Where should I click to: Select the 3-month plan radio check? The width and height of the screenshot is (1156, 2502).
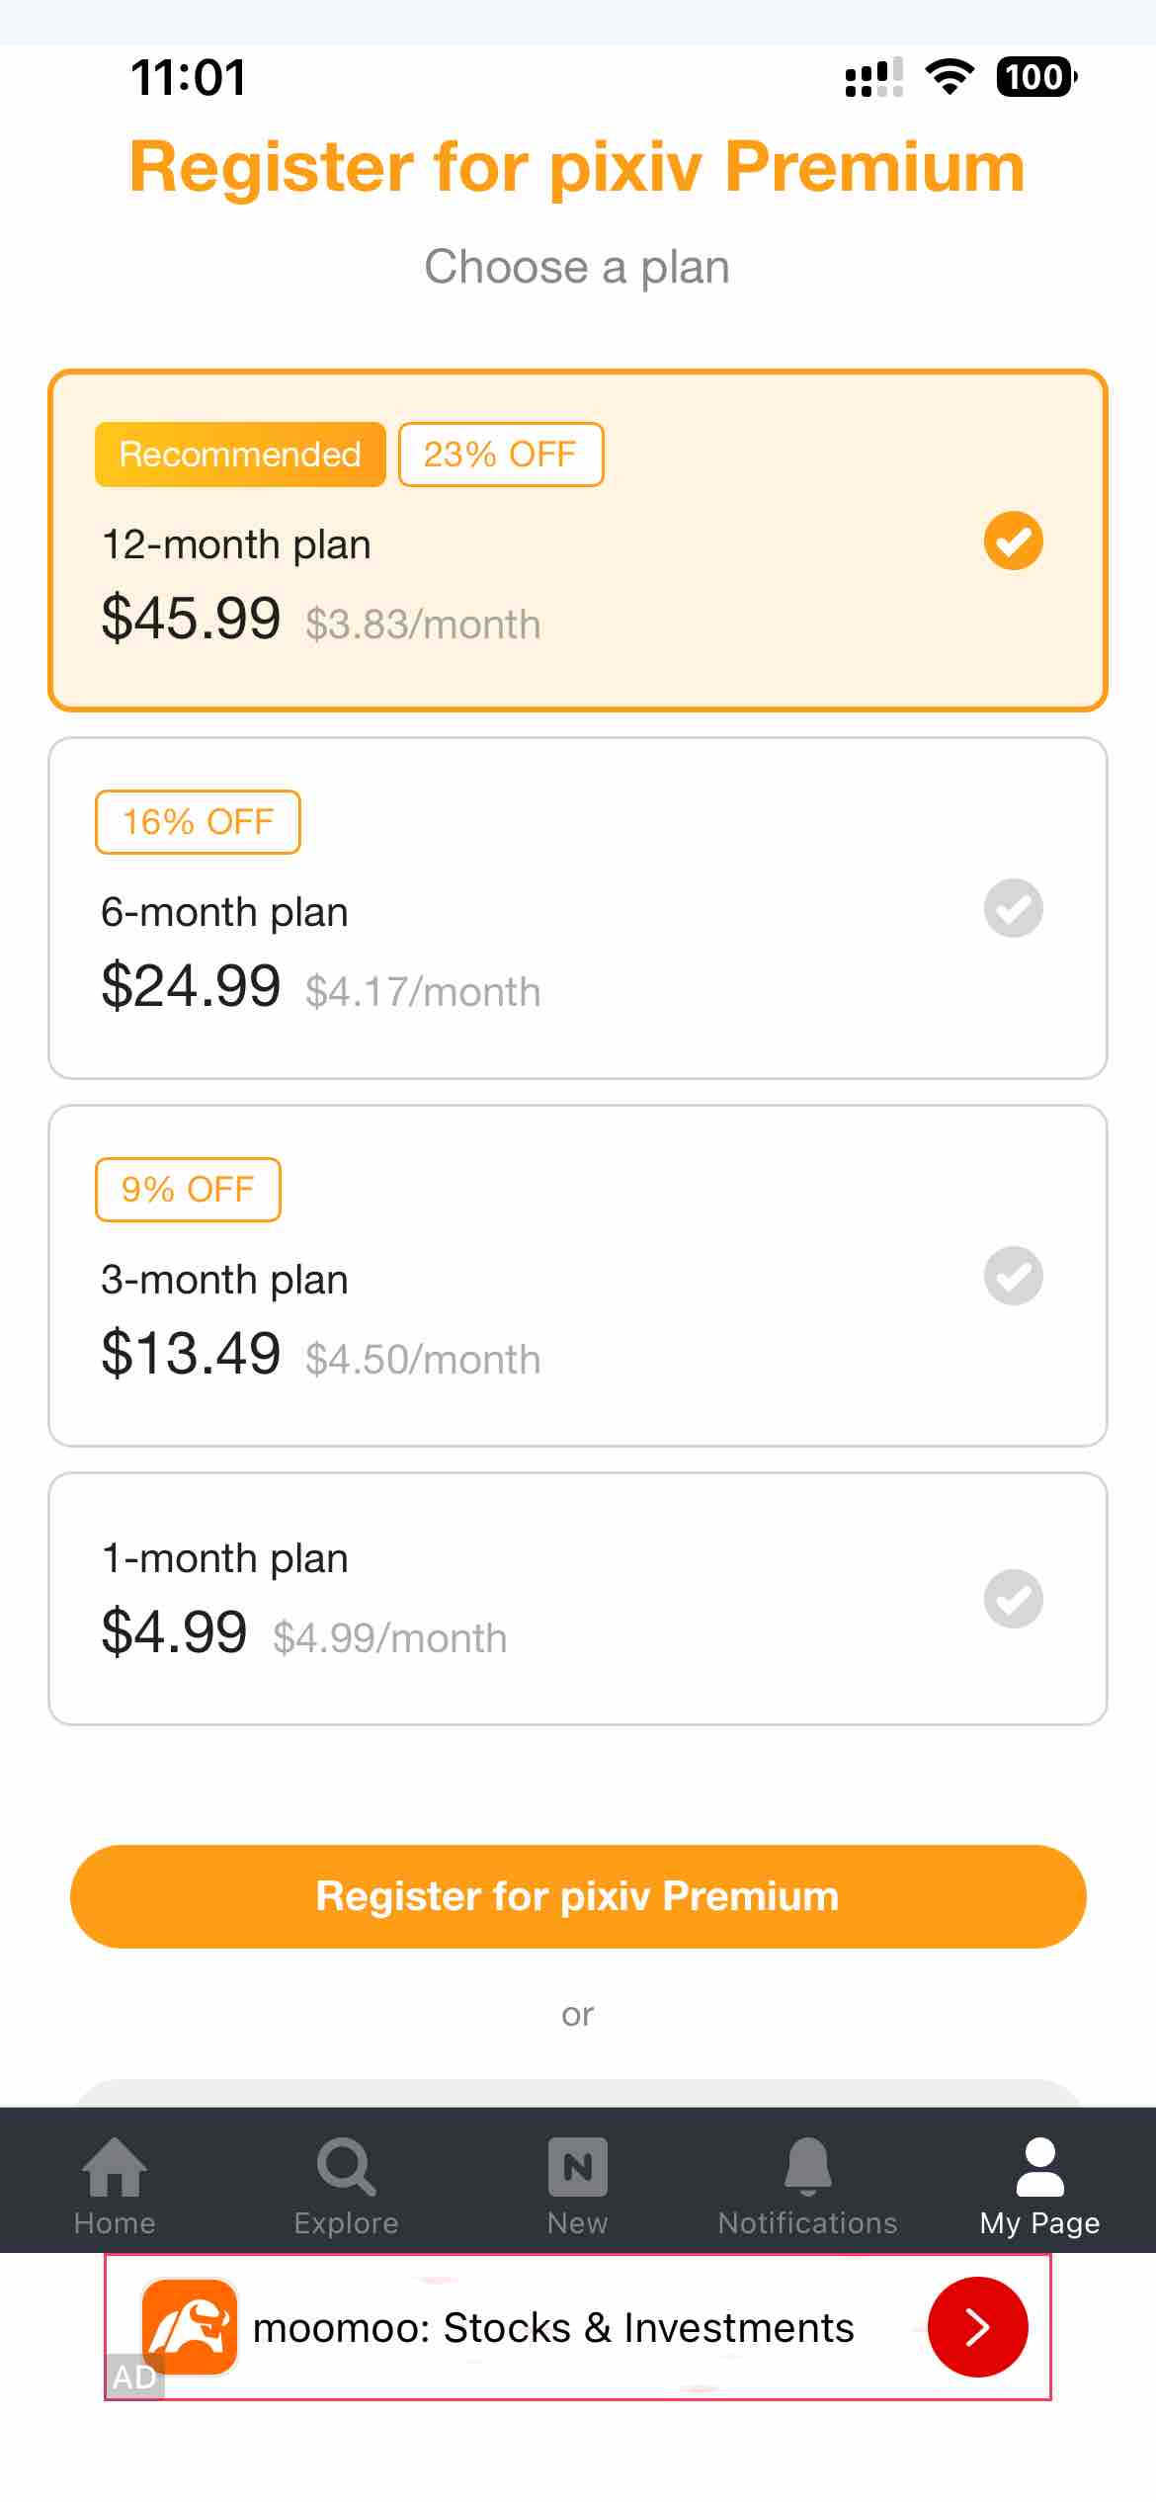(x=1013, y=1276)
